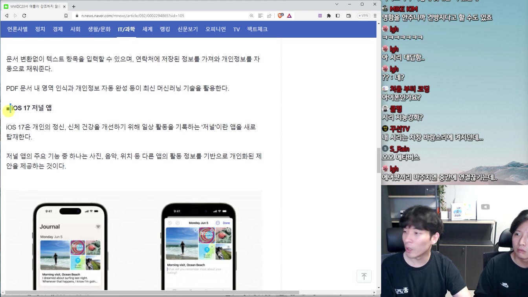The height and width of the screenshot is (297, 528).
Task: Click the left Journal iPhone image
Action: [70, 246]
